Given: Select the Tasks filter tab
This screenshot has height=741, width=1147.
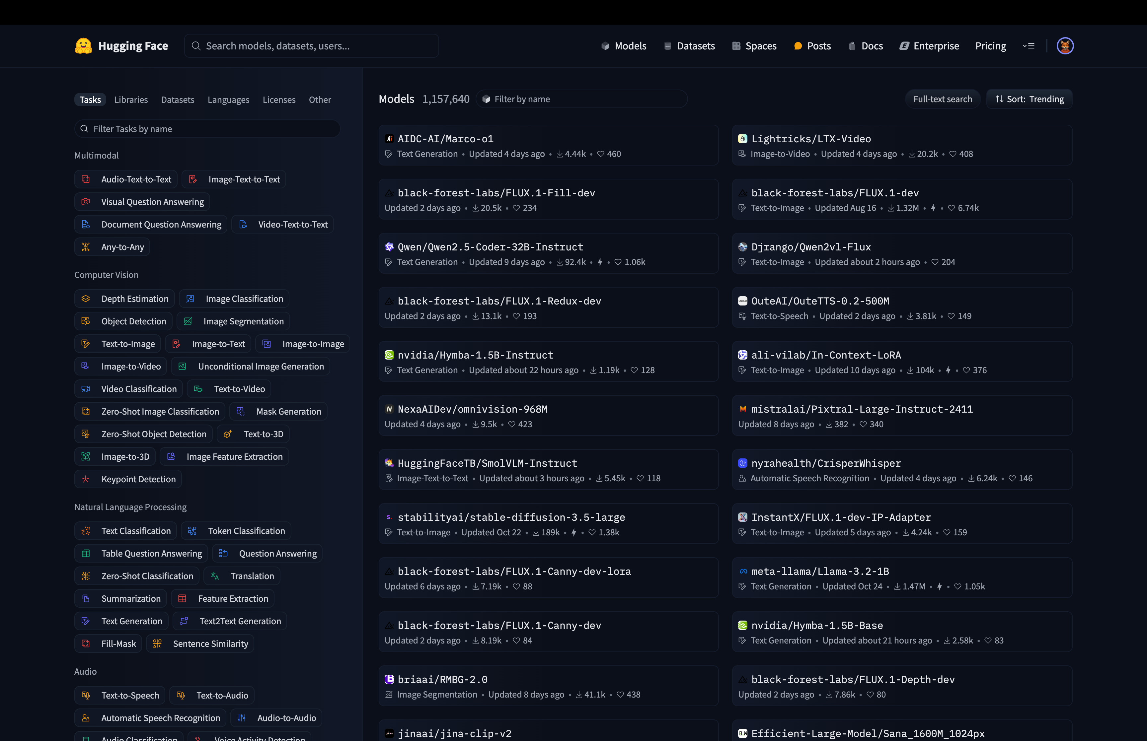Looking at the screenshot, I should 90,99.
